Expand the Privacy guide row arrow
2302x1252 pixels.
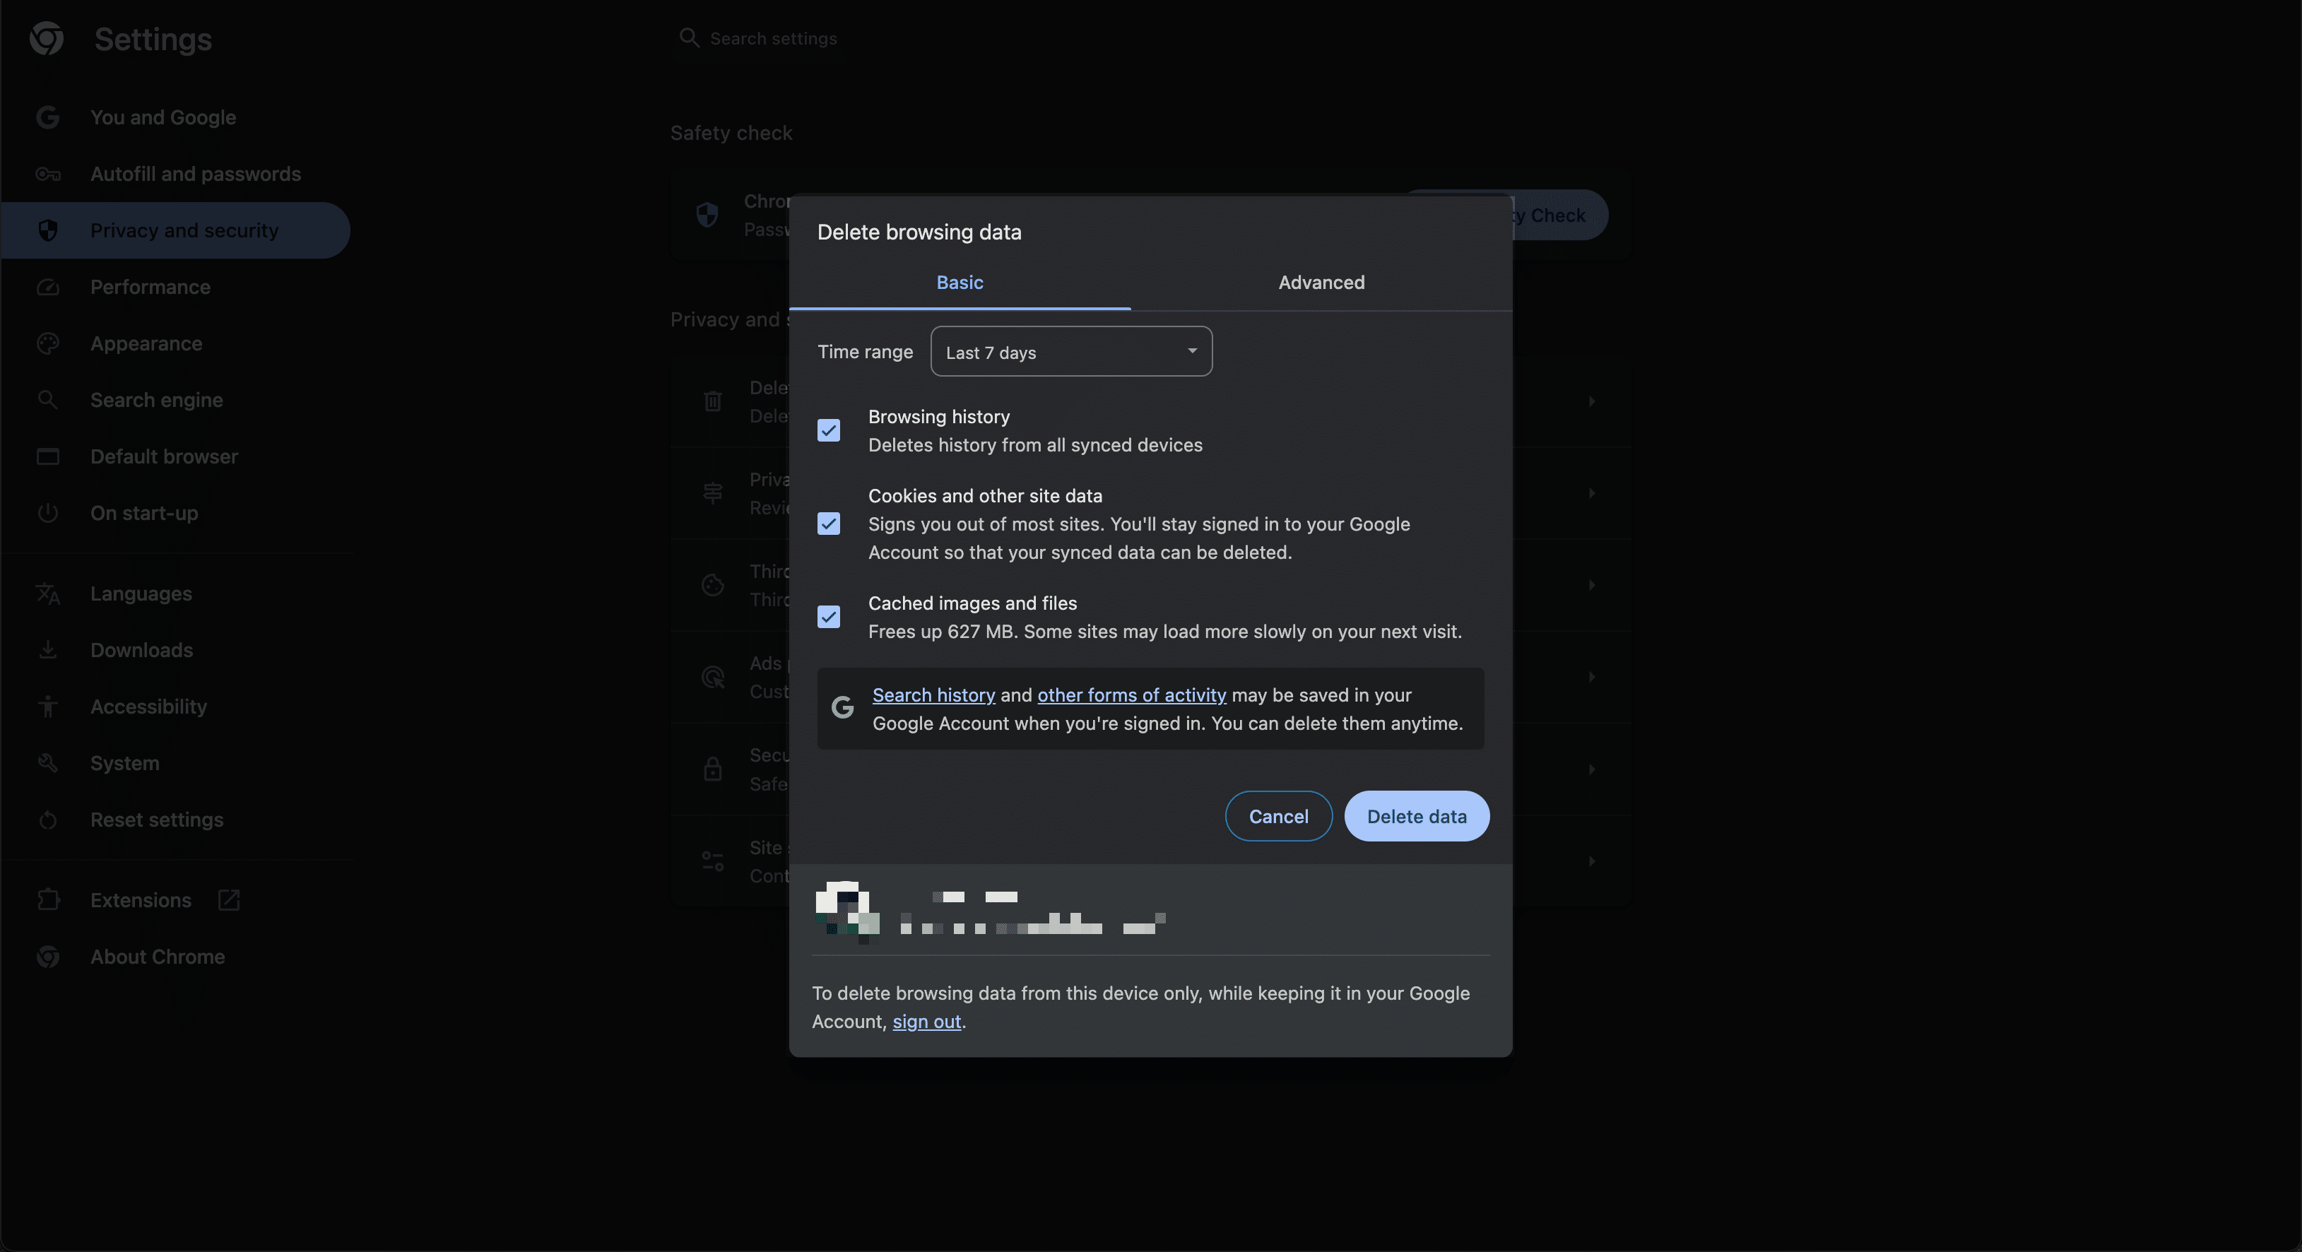1592,493
